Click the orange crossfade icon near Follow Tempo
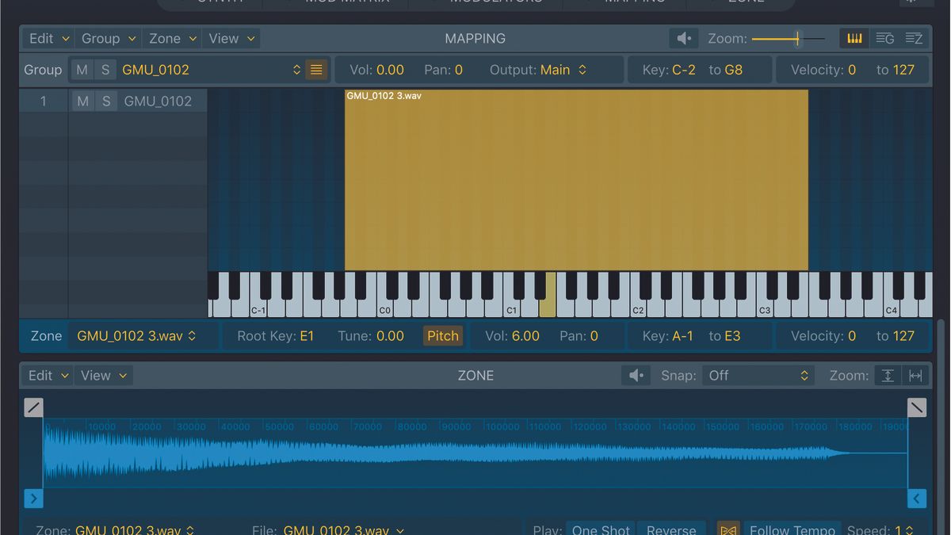The width and height of the screenshot is (951, 535). tap(728, 529)
